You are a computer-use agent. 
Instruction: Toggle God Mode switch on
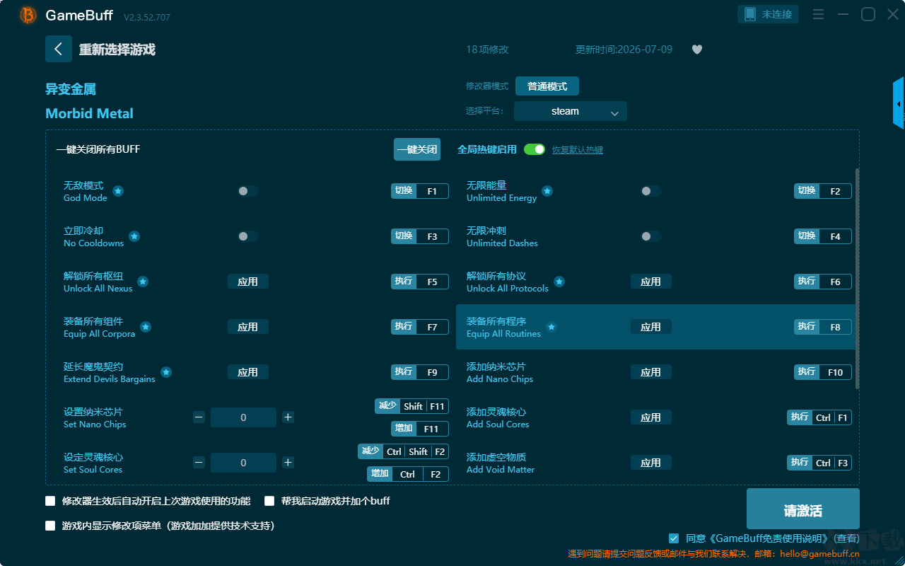pos(248,191)
